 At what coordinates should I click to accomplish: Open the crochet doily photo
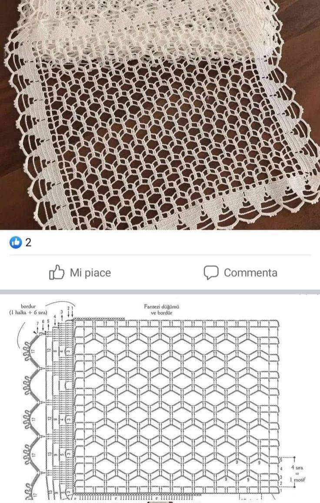pos(160,115)
